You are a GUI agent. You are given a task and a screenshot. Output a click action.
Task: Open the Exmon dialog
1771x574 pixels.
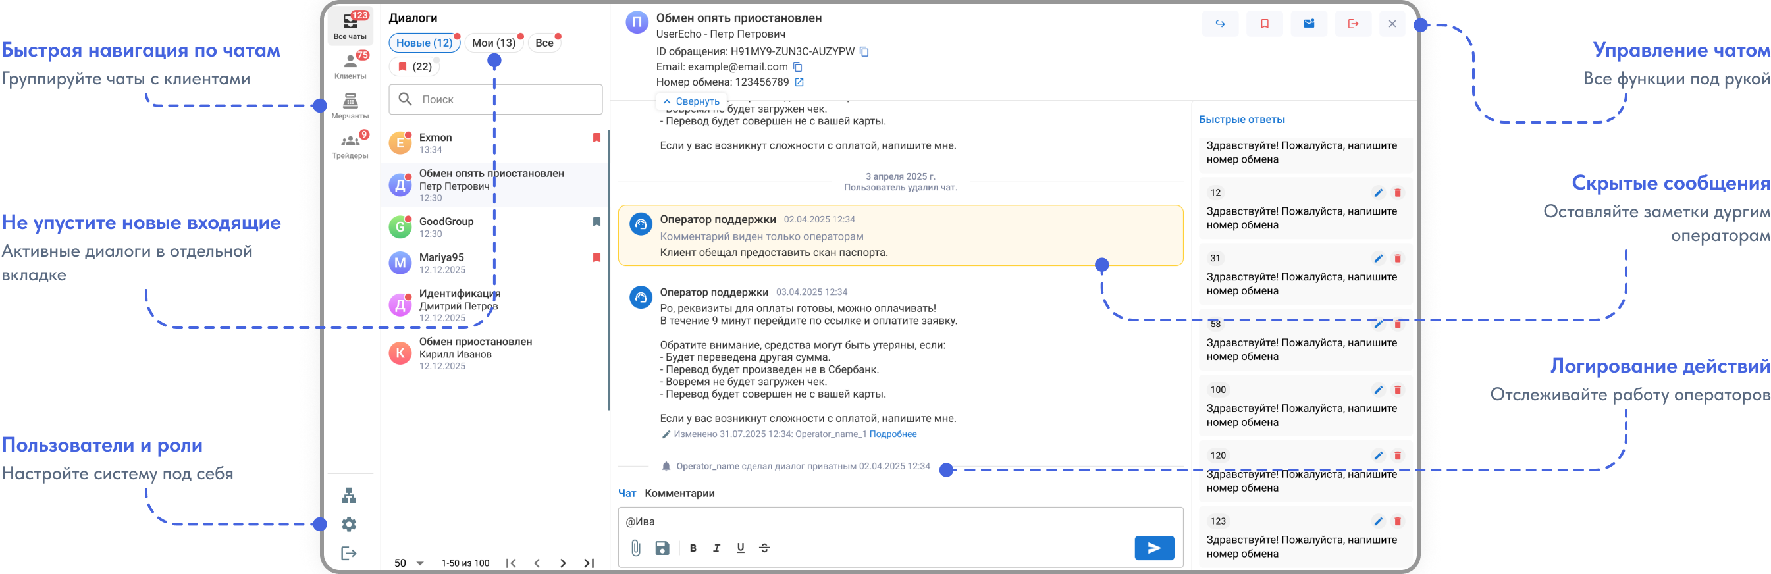point(495,143)
